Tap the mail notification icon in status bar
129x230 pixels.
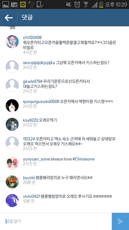14,5
